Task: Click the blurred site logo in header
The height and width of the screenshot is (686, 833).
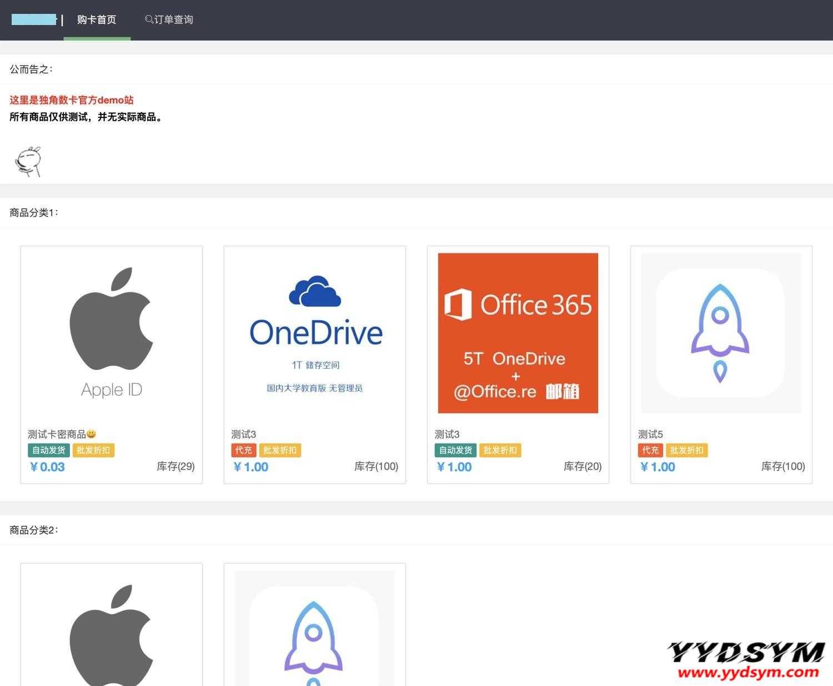Action: pyautogui.click(x=34, y=20)
